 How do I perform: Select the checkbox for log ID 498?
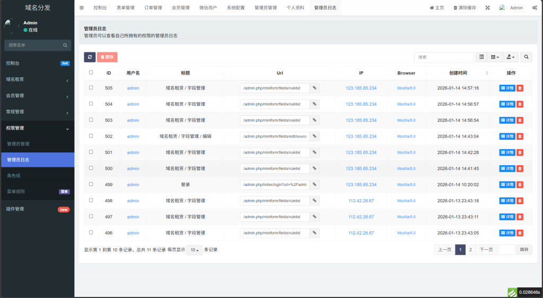click(91, 200)
